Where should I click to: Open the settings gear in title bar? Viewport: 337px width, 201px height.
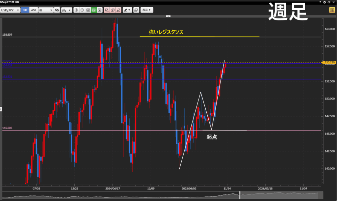[324, 2]
